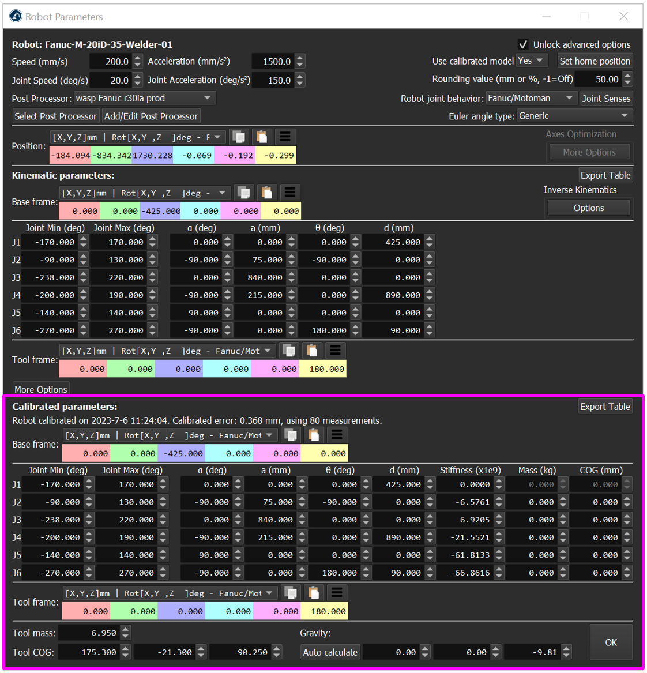Screen dimensions: 647x673
Task: Paste values into calibrated Base frame
Action: [x=314, y=435]
